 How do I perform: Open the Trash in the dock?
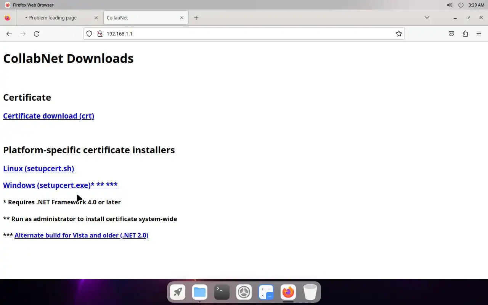tap(310, 292)
